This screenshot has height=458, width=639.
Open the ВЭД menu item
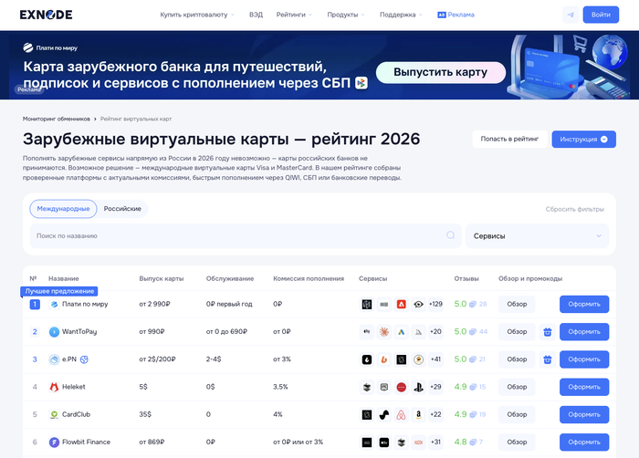pyautogui.click(x=256, y=15)
